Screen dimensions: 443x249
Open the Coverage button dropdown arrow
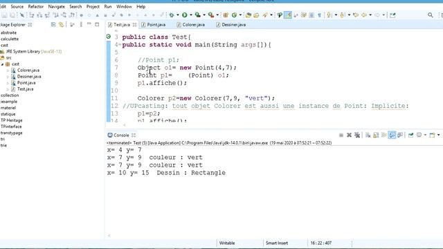coord(204,15)
